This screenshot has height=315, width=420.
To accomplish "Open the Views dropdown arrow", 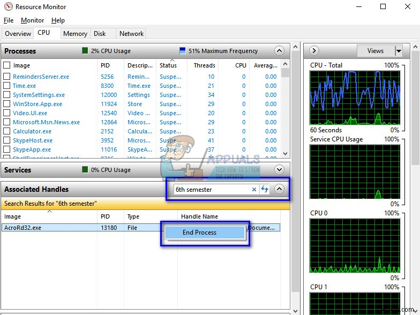I will click(398, 51).
